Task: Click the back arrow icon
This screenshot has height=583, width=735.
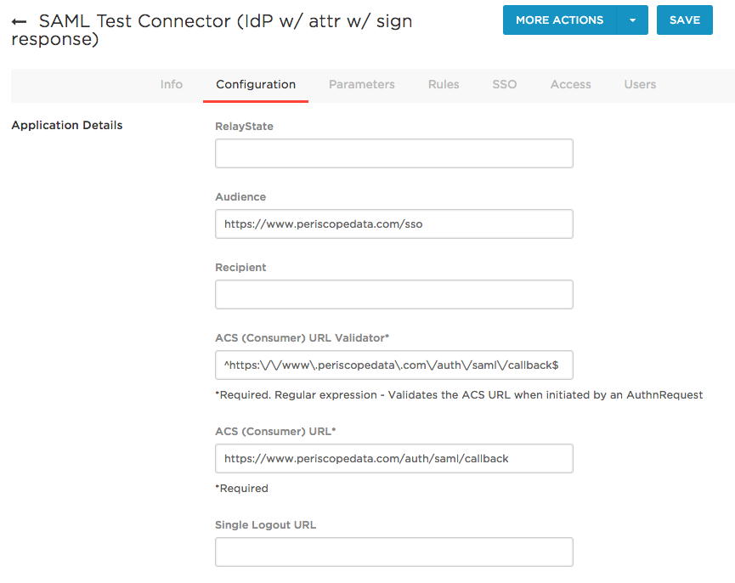Action: pos(20,21)
